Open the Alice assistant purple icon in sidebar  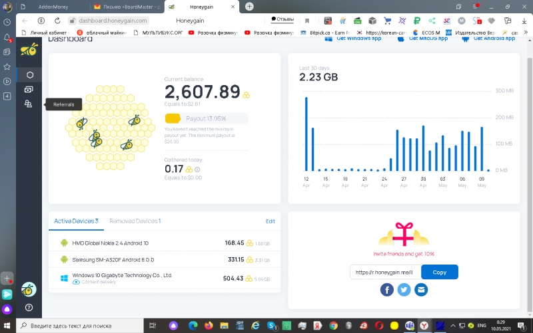tap(7, 309)
